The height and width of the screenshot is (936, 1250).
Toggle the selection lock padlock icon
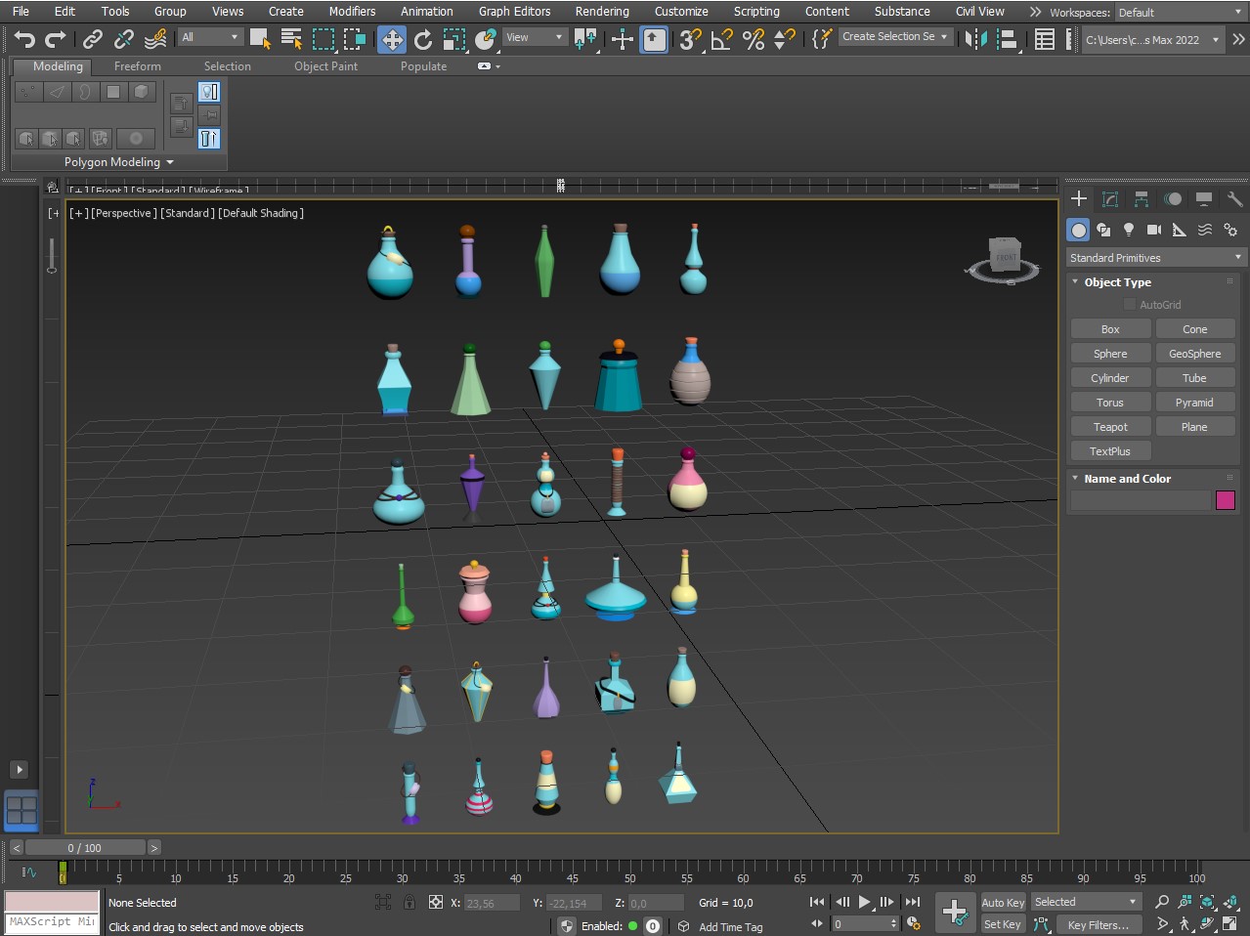(409, 903)
